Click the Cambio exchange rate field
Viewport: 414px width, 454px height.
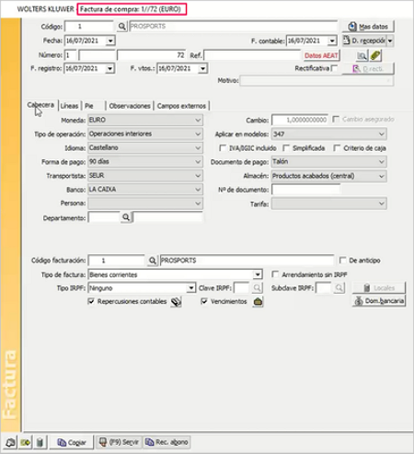point(300,120)
